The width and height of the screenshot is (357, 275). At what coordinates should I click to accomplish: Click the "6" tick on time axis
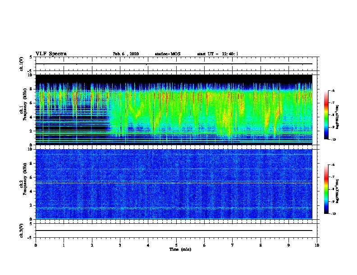[x=205, y=245]
